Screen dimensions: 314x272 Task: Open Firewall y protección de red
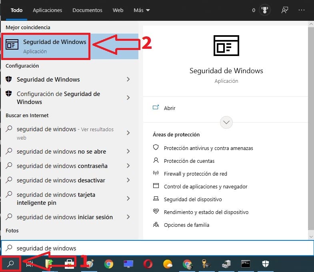point(196,174)
